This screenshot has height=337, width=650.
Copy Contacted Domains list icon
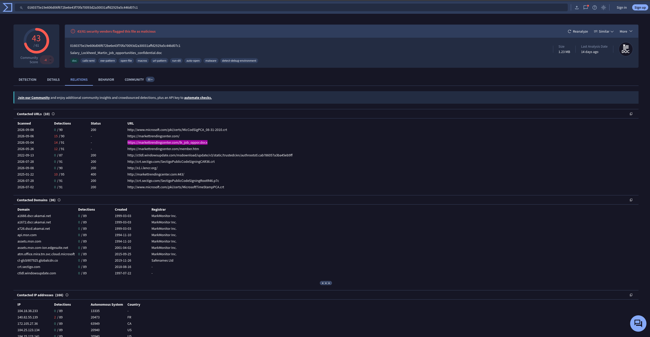point(631,200)
